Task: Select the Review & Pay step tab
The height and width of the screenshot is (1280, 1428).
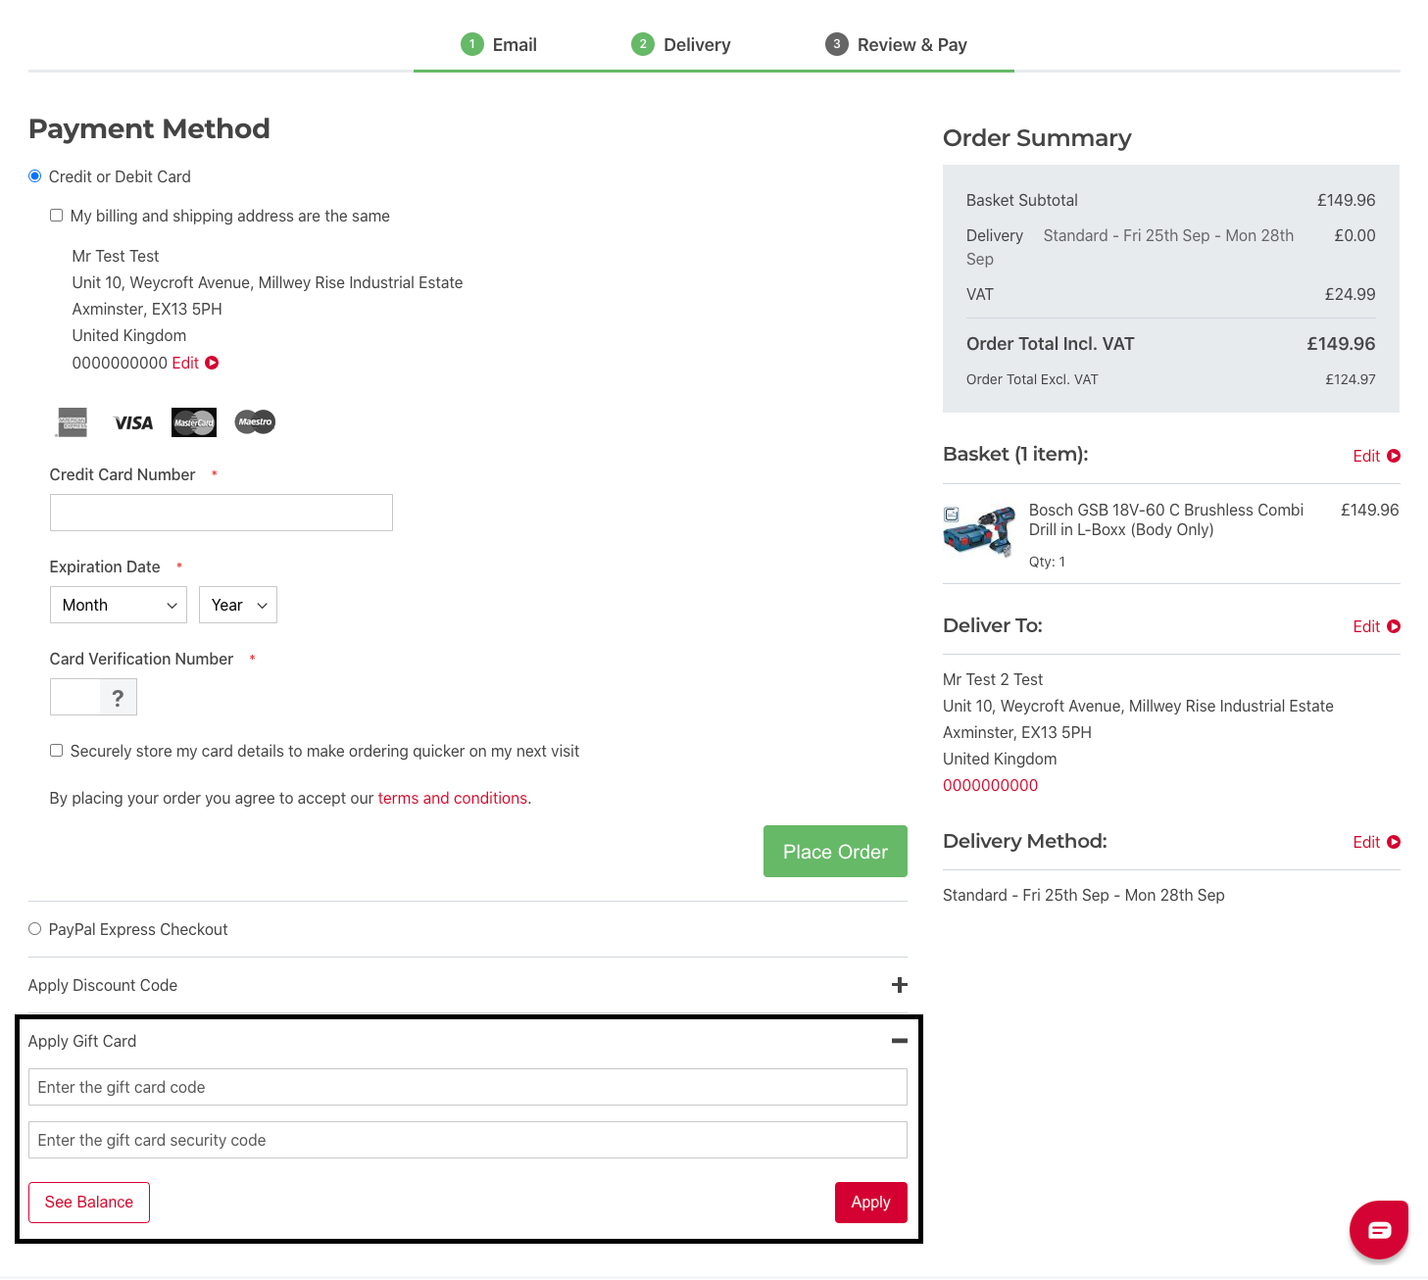Action: click(x=897, y=44)
